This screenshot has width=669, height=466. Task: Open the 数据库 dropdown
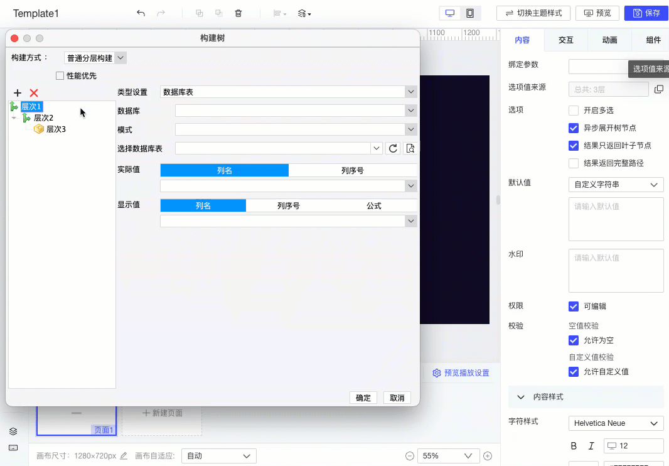(x=296, y=111)
